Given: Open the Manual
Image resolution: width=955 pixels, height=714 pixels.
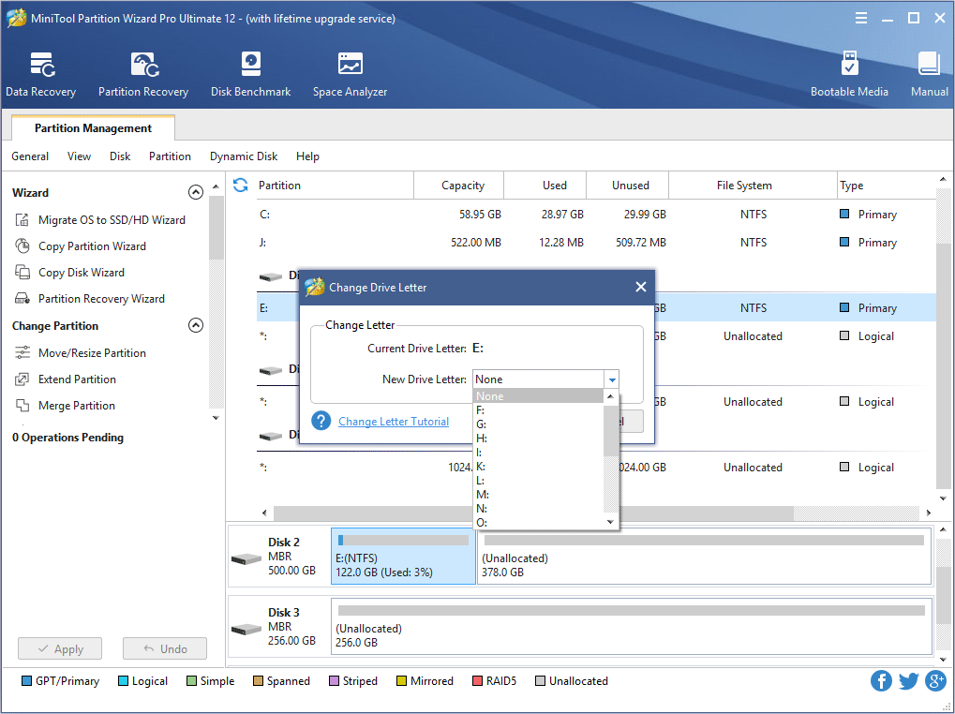Looking at the screenshot, I should coord(929,74).
